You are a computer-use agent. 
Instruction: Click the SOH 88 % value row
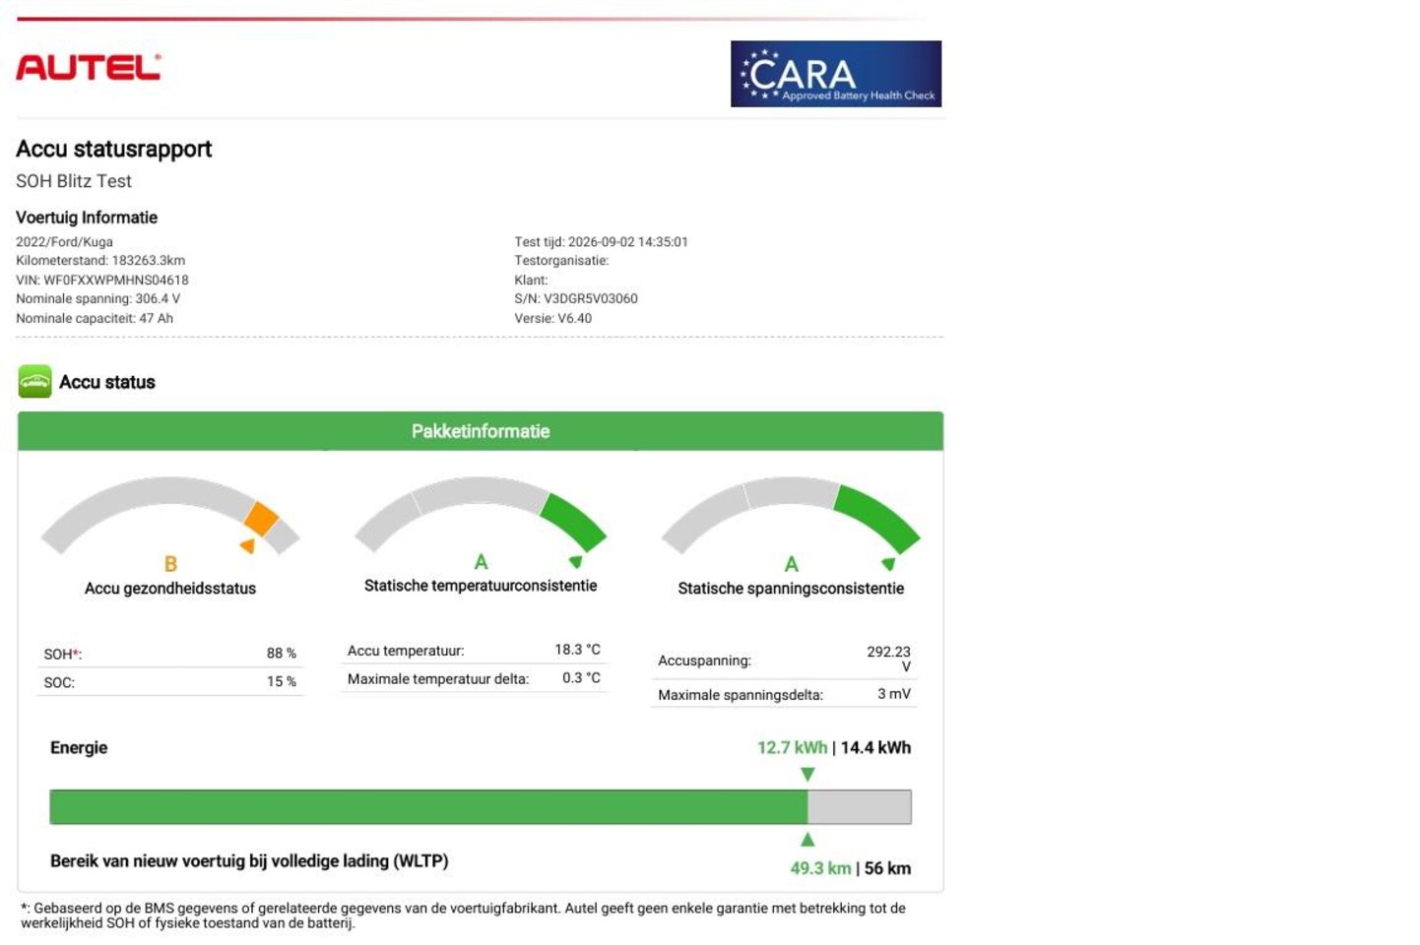coord(169,654)
